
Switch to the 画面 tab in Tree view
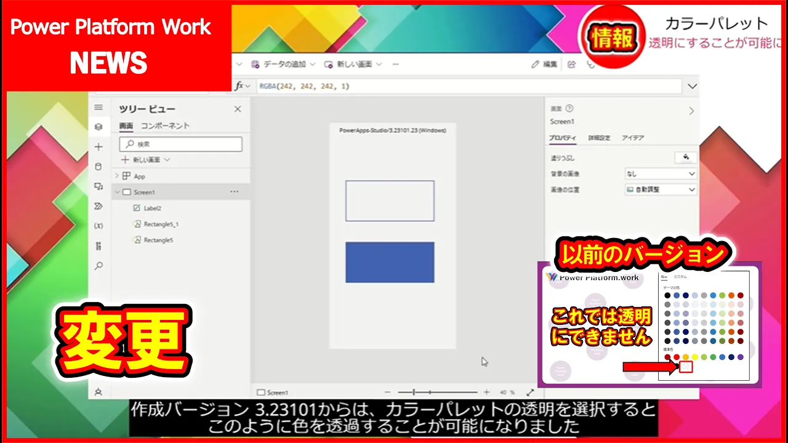pyautogui.click(x=126, y=126)
